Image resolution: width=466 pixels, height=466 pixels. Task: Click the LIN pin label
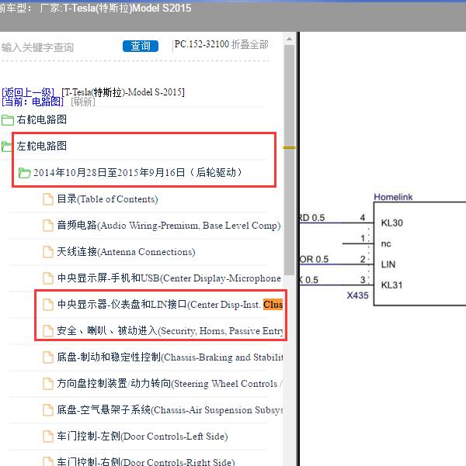pos(388,264)
